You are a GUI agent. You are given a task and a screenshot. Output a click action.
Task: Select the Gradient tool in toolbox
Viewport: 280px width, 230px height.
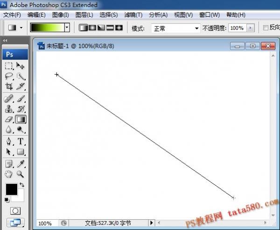coord(21,119)
